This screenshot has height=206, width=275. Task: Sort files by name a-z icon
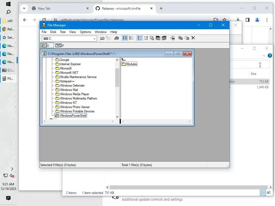140,38
